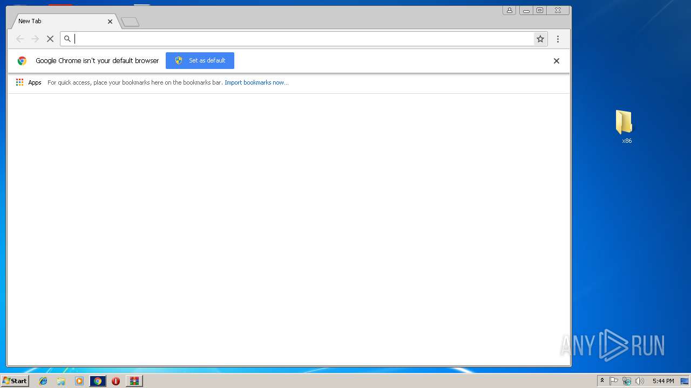Open Windows Explorer from the taskbar
The height and width of the screenshot is (388, 691).
[61, 381]
